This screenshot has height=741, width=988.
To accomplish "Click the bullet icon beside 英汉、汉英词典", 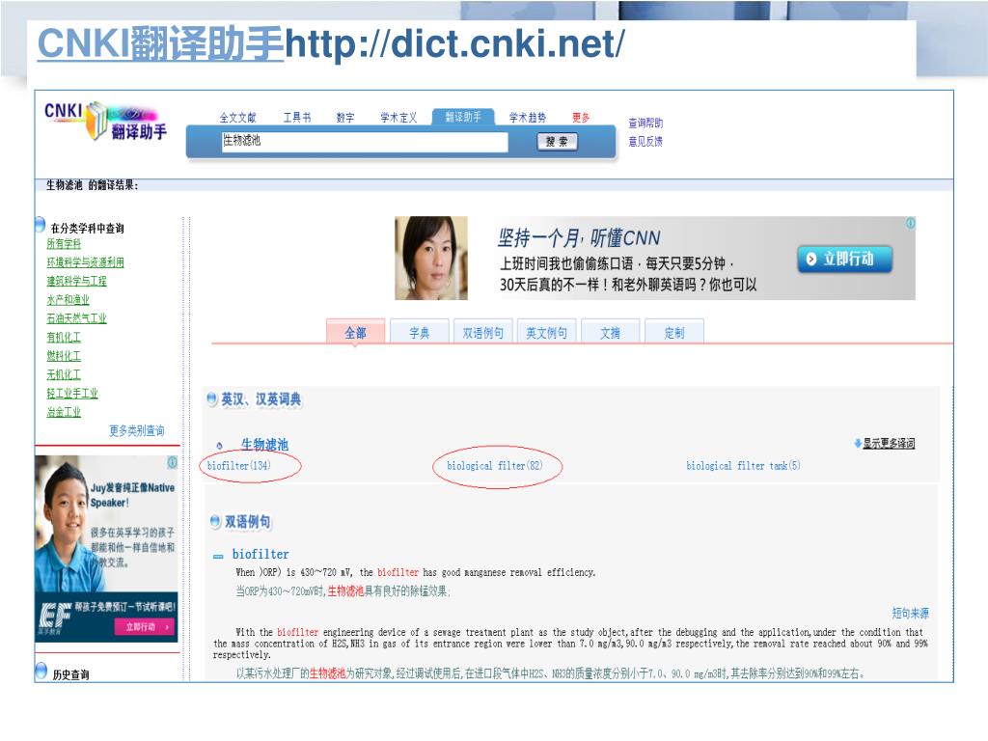I will pyautogui.click(x=211, y=398).
